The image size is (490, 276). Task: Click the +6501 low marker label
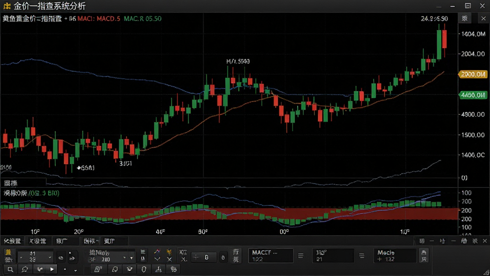pyautogui.click(x=86, y=168)
